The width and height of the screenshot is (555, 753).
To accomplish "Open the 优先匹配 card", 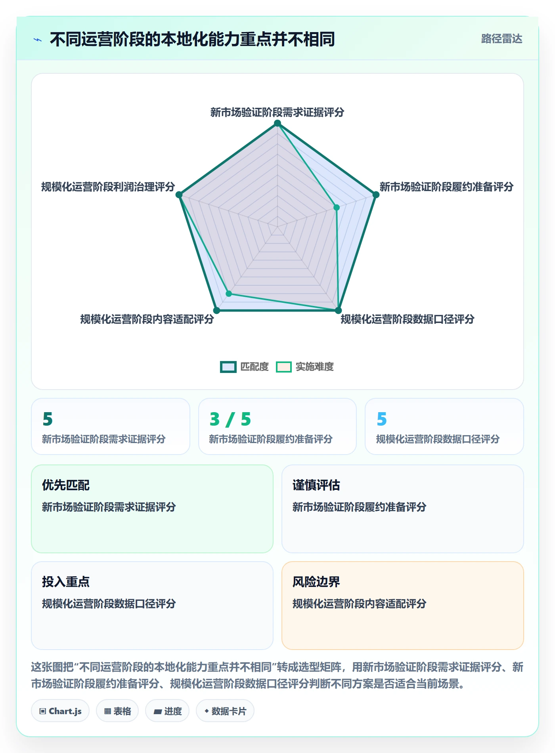I will click(x=152, y=509).
